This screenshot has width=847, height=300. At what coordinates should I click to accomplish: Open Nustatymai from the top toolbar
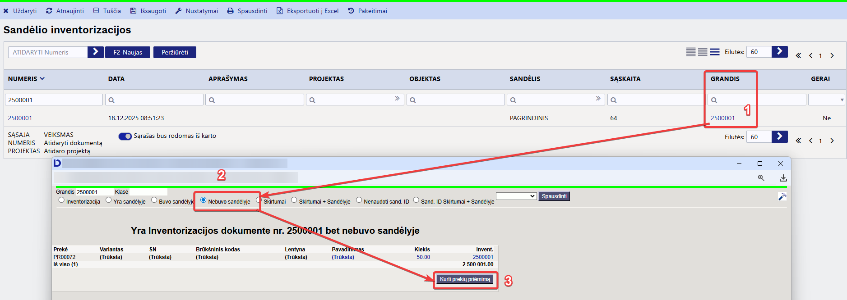[197, 11]
